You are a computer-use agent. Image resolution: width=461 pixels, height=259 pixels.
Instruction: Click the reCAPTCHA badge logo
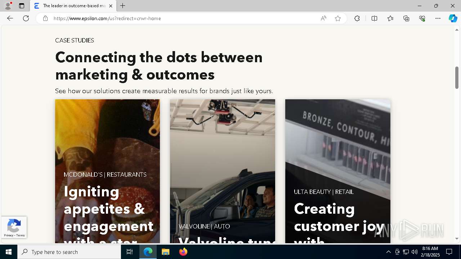point(14,226)
